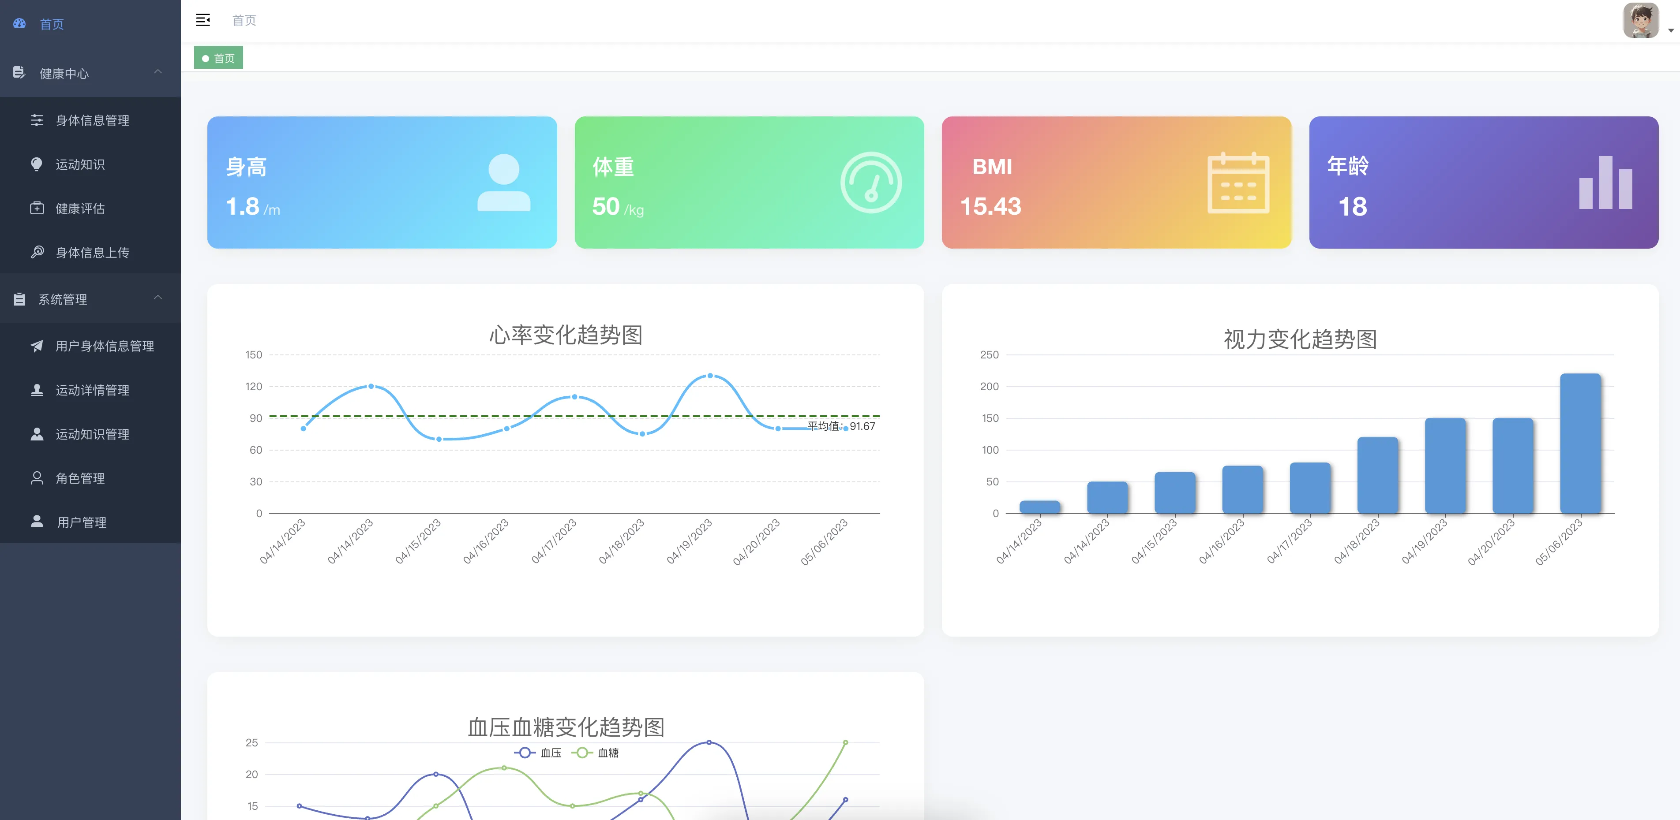Click the sidebar collapse hamburger icon

[x=203, y=20]
